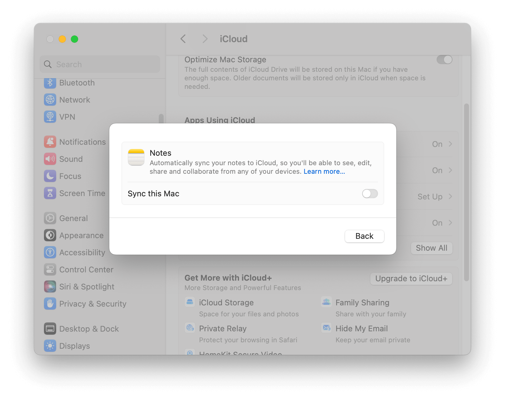Select Siri & Spotlight sidebar item
The width and height of the screenshot is (505, 400).
click(87, 287)
